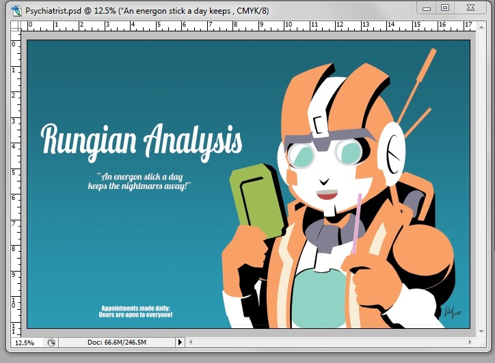
Task: Click the vertical scrollbar up arrow
Action: [x=481, y=27]
